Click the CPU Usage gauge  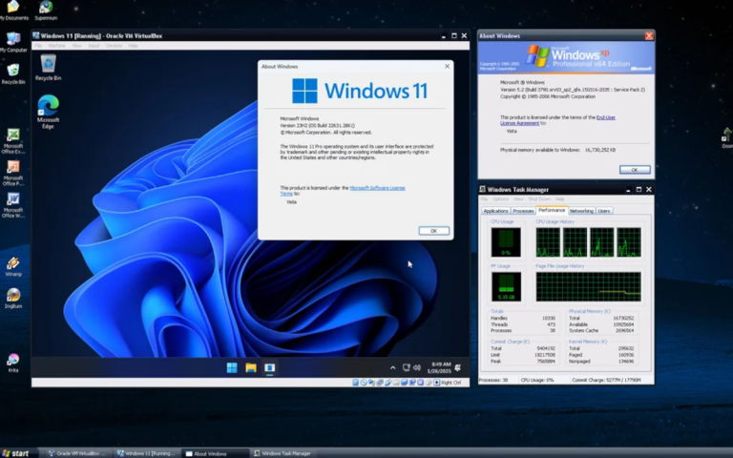click(506, 242)
